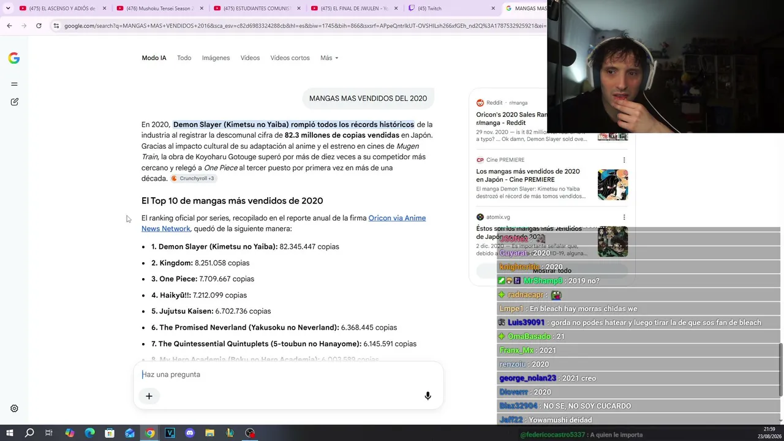784x441 pixels.
Task: Switch to the Todo results tab
Action: [x=184, y=58]
